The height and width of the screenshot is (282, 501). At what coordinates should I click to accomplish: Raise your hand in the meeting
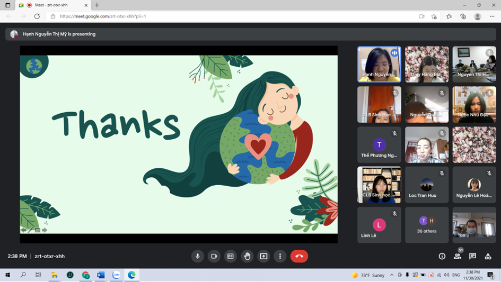247,256
